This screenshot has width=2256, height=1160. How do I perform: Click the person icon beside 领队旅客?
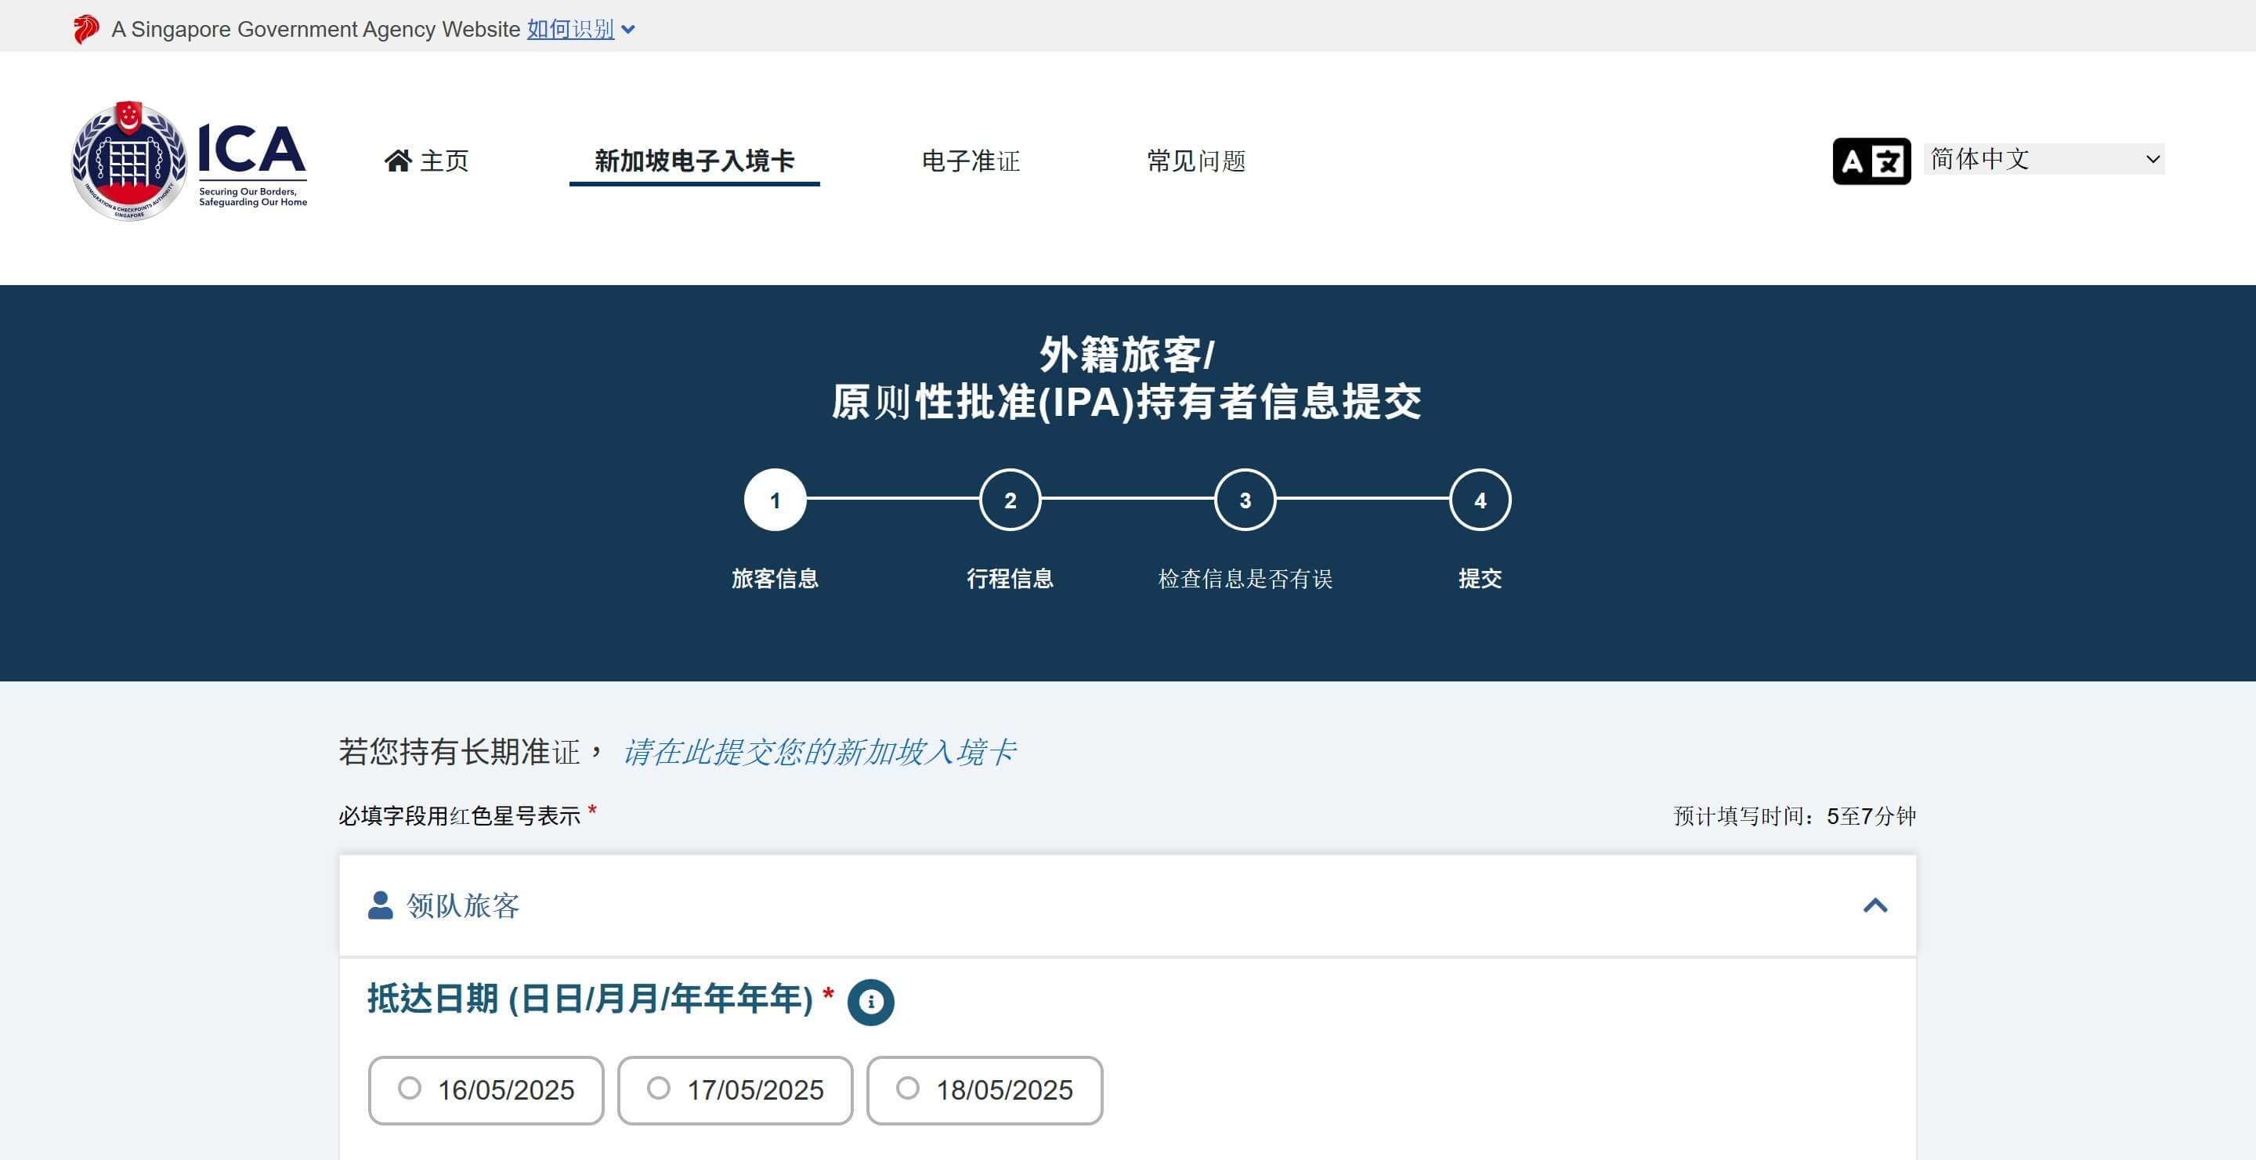coord(380,905)
